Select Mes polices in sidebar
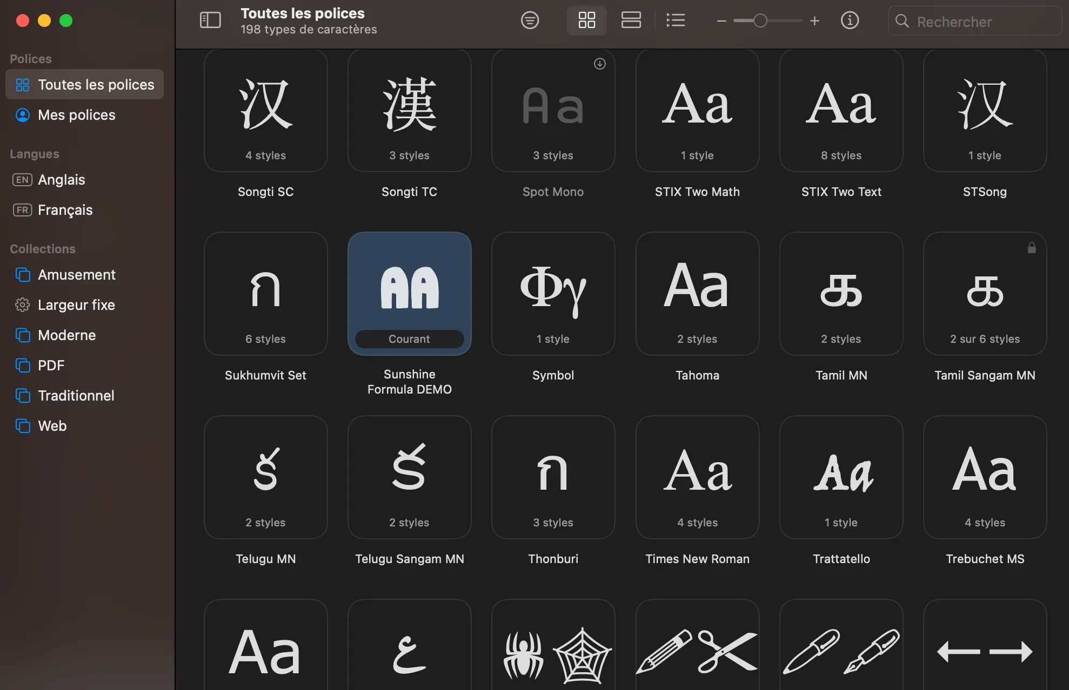Image resolution: width=1069 pixels, height=690 pixels. (84, 115)
